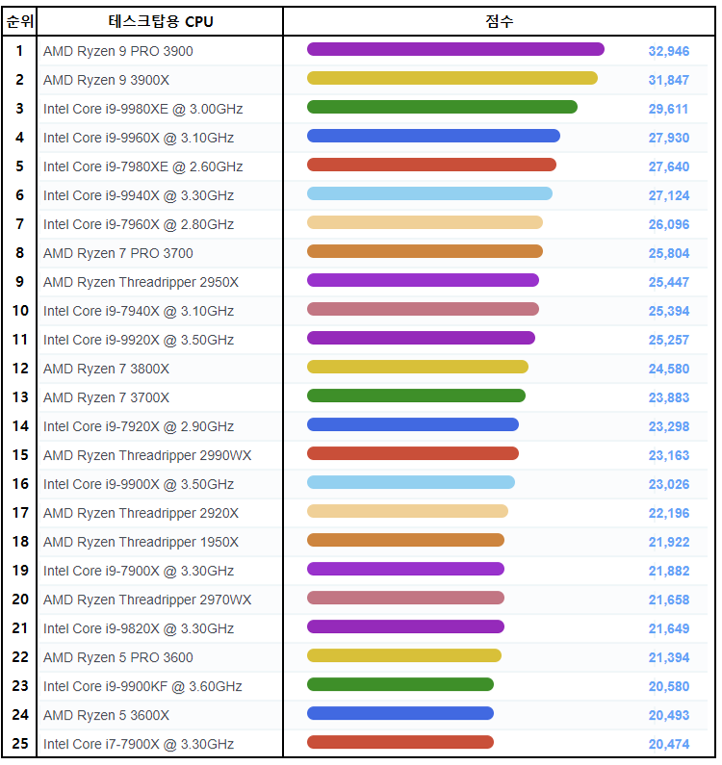Click the yellow bar for Ryzen 9 3900X
Image resolution: width=722 pixels, height=765 pixels.
point(452,78)
